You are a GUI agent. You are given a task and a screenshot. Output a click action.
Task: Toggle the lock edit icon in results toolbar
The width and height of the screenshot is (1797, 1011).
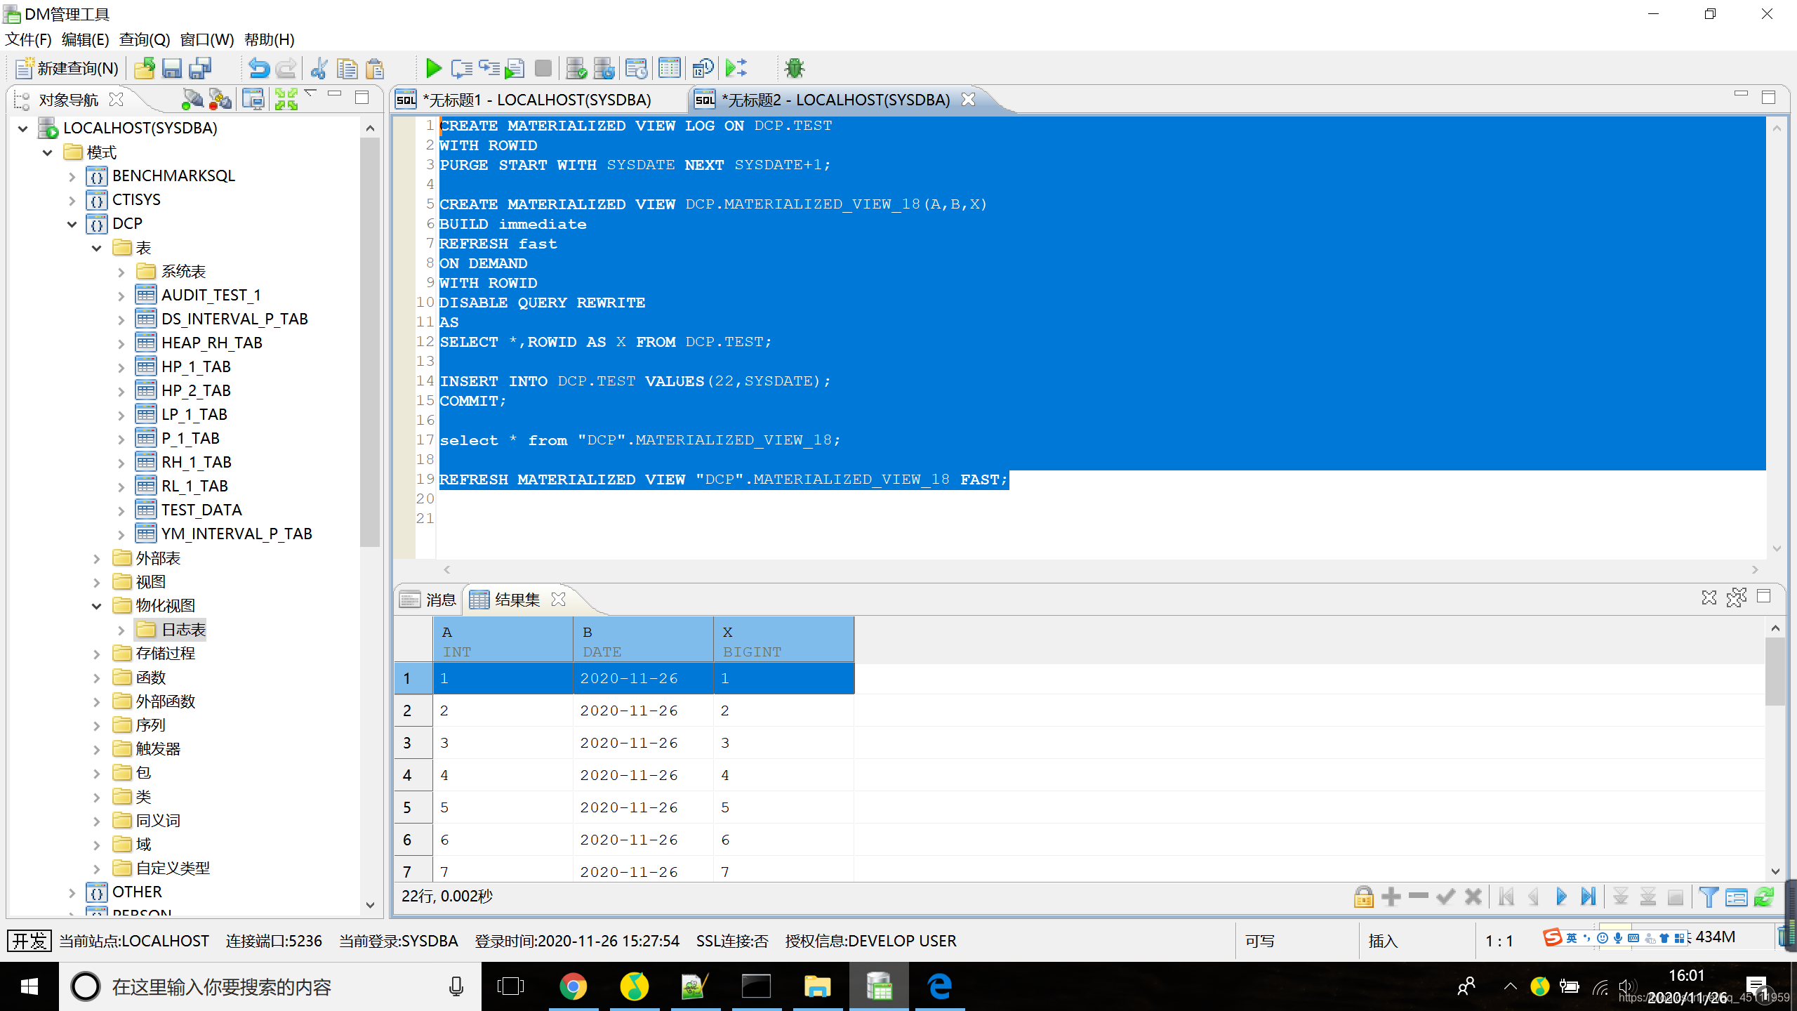coord(1363,897)
